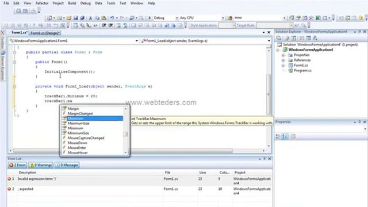Cut the selection with the scissors icon
The image size is (368, 207).
click(x=90, y=18)
